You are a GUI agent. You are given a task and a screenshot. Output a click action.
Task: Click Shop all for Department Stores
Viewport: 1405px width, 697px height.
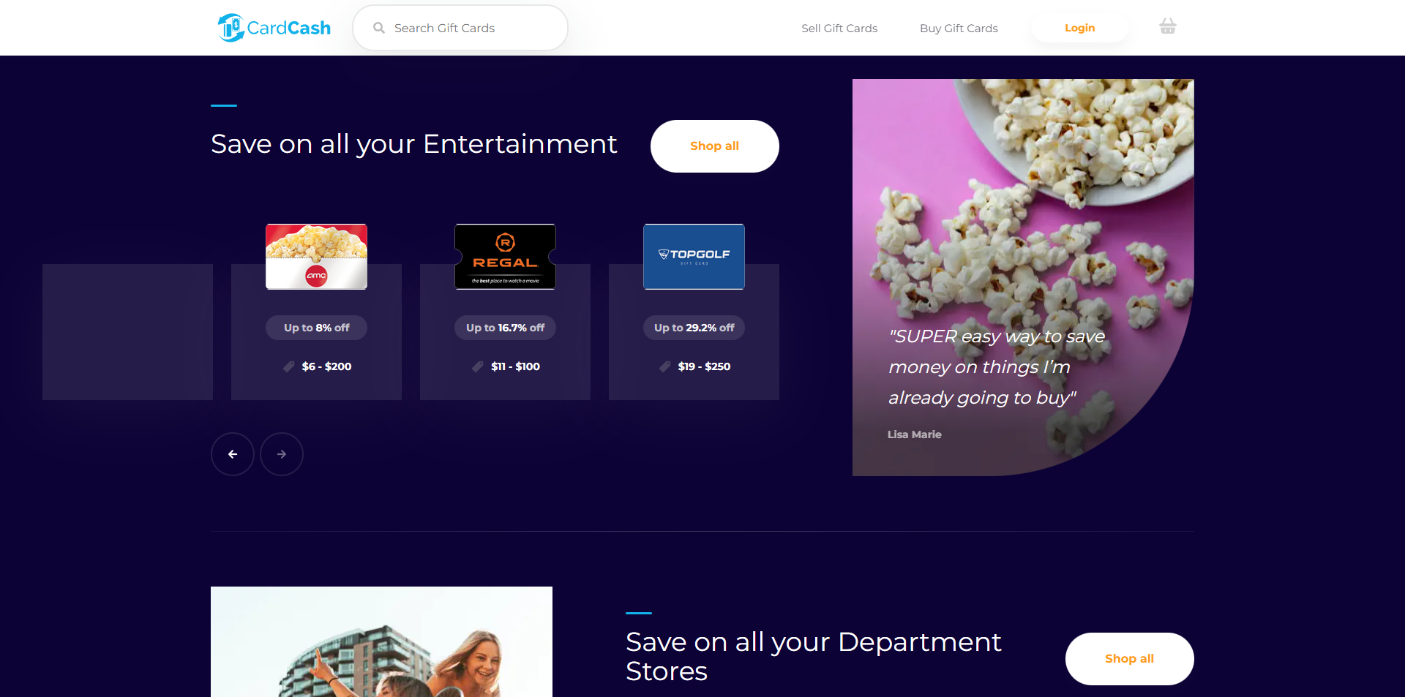(1129, 658)
